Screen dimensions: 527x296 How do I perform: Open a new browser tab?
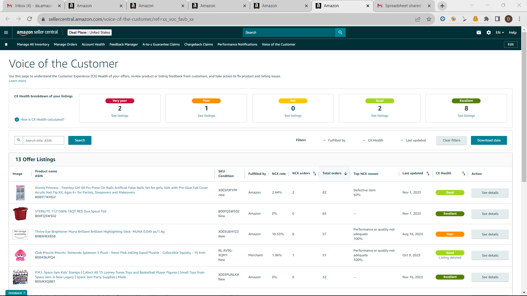point(442,6)
